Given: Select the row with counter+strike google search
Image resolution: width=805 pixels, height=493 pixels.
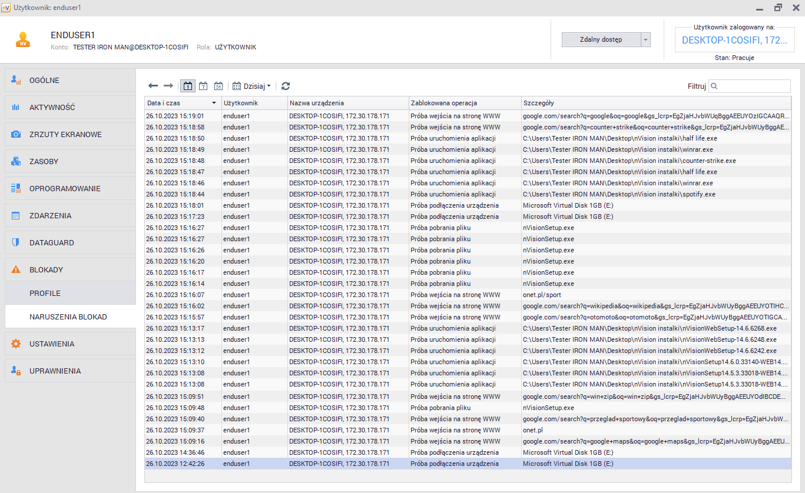Looking at the screenshot, I should click(x=468, y=127).
